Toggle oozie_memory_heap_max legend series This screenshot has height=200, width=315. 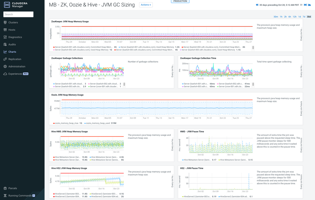click(x=68, y=123)
